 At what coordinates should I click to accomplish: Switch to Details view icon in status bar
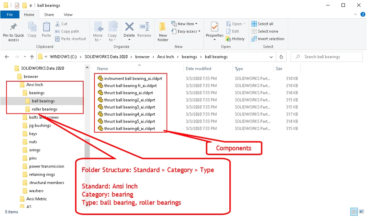point(354,211)
